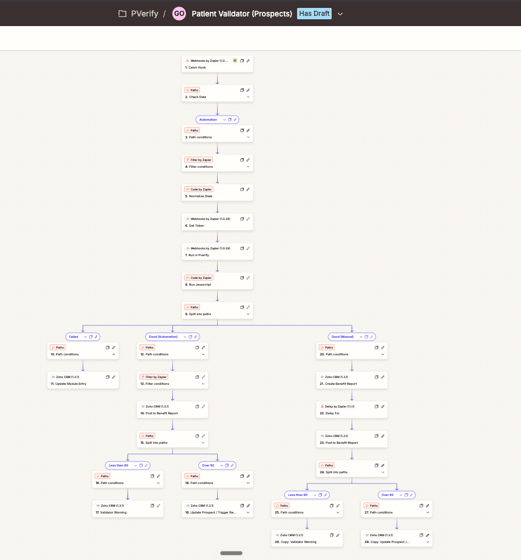Click the "Delay by Zapier" tag on step 22
Screen dimensions: 521x560
pyautogui.click(x=337, y=406)
